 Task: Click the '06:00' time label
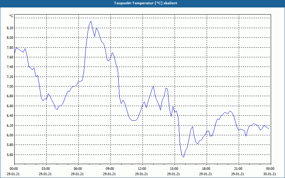coord(78,169)
